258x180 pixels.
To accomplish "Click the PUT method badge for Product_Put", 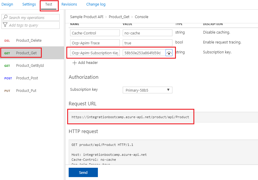I will coord(7,91).
